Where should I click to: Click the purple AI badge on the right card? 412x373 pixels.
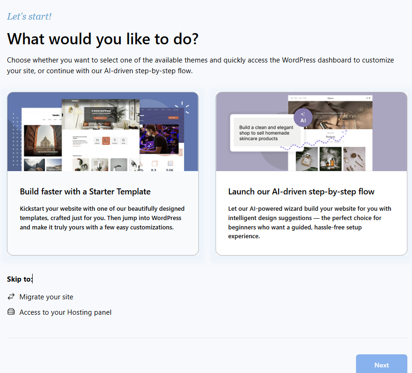pyautogui.click(x=302, y=117)
